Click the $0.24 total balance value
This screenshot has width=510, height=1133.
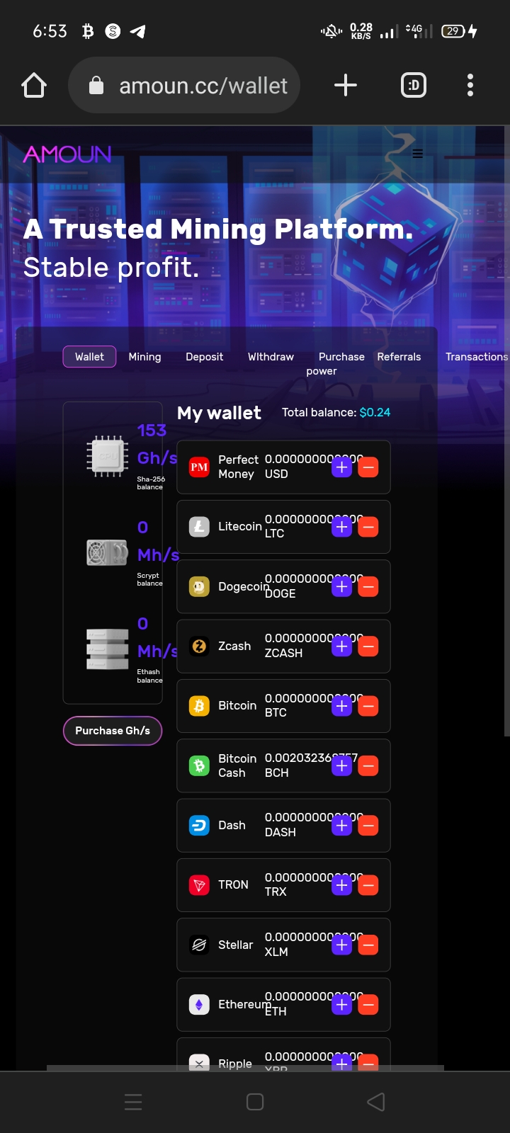375,412
